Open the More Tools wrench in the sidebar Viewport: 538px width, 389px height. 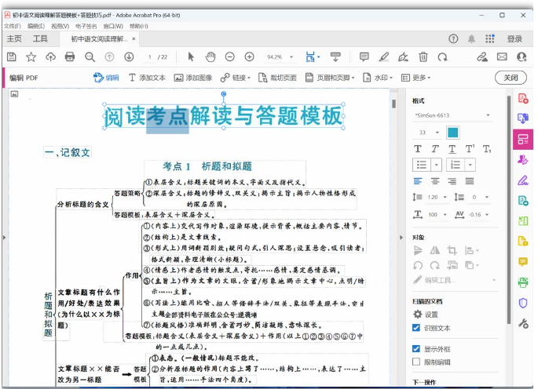(x=523, y=323)
